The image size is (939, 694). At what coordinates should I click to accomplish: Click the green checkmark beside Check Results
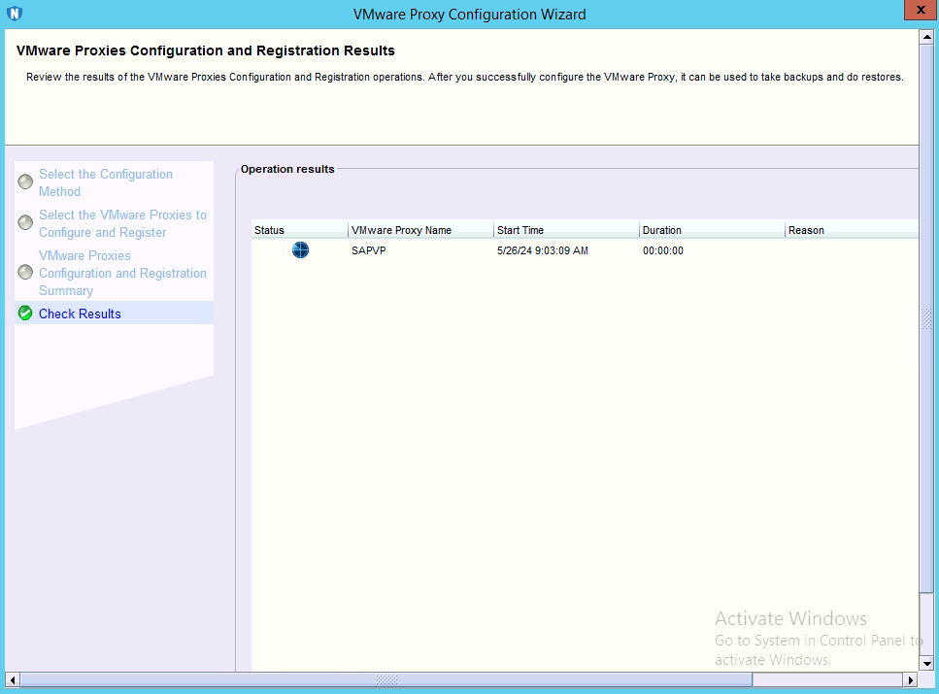26,314
